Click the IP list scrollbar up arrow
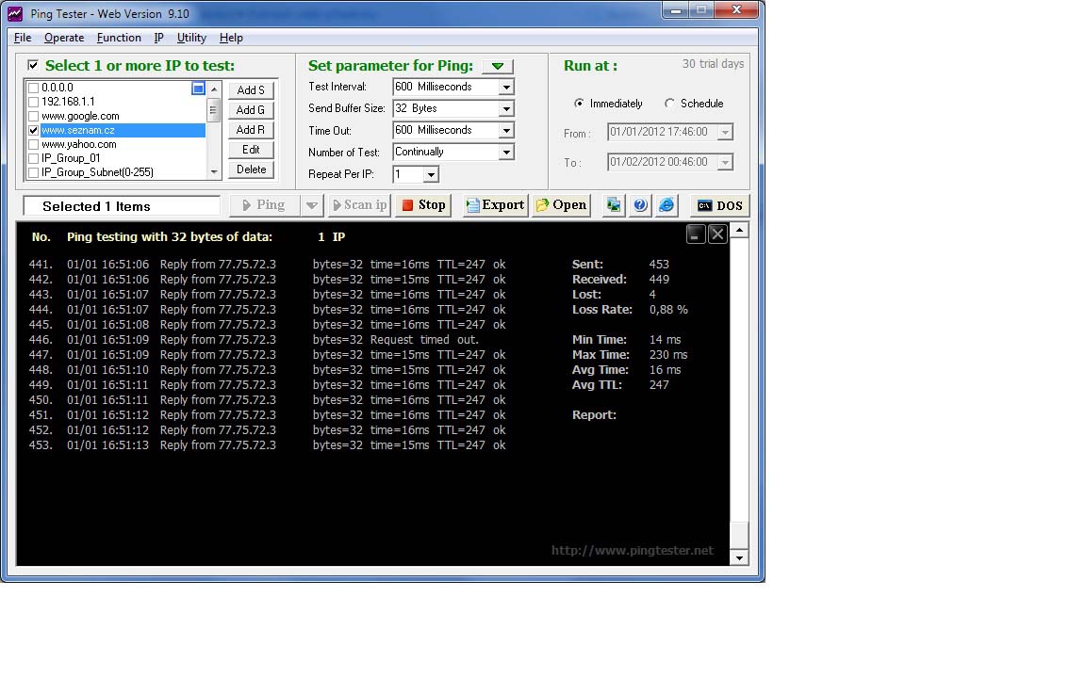This screenshot has width=1086, height=678. click(214, 89)
